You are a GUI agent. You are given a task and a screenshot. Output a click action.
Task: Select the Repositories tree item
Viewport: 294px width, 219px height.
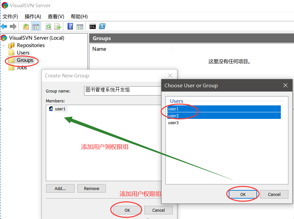tap(31, 45)
